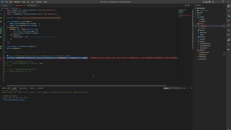231x130 pixels.
Task: Click the editor minimap
Action: click(x=184, y=13)
